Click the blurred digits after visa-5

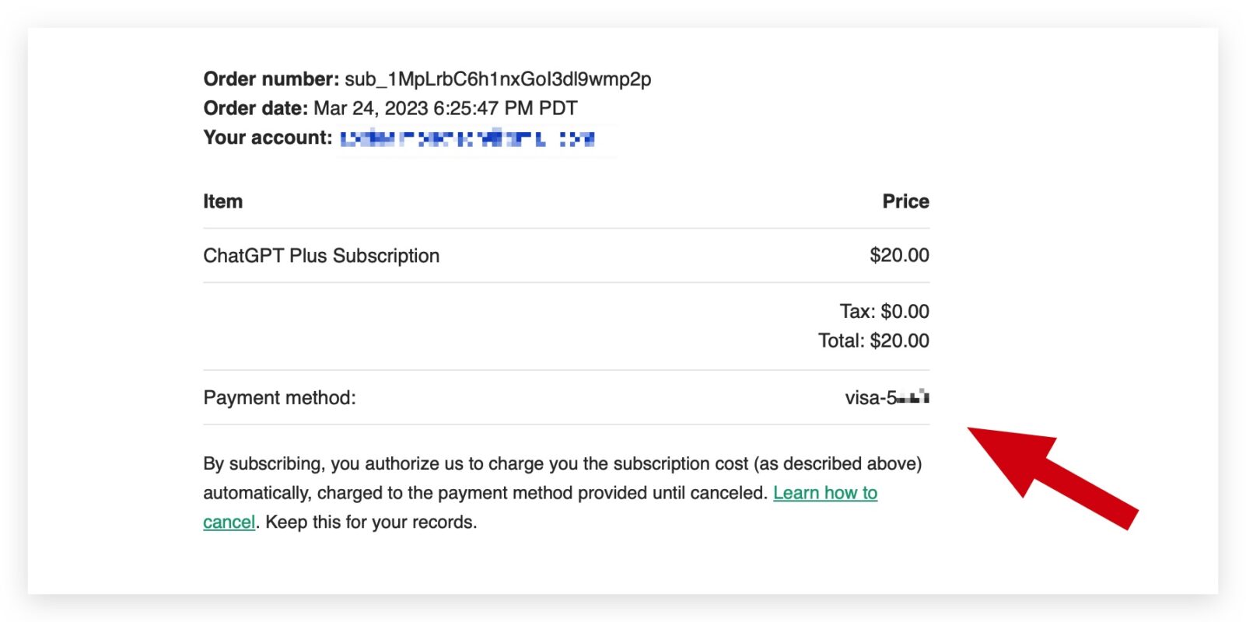(913, 398)
